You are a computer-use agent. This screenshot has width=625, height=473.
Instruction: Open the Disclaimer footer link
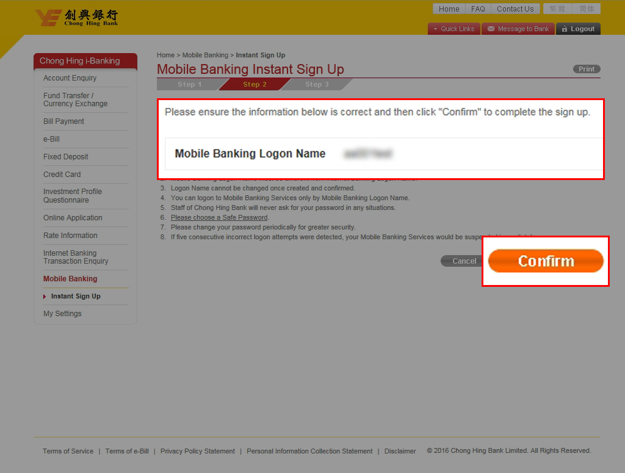(x=400, y=451)
